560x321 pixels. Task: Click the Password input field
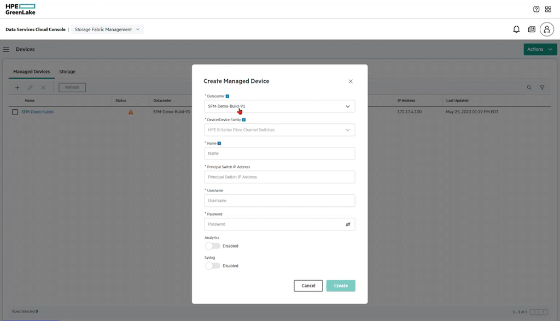[279, 224]
